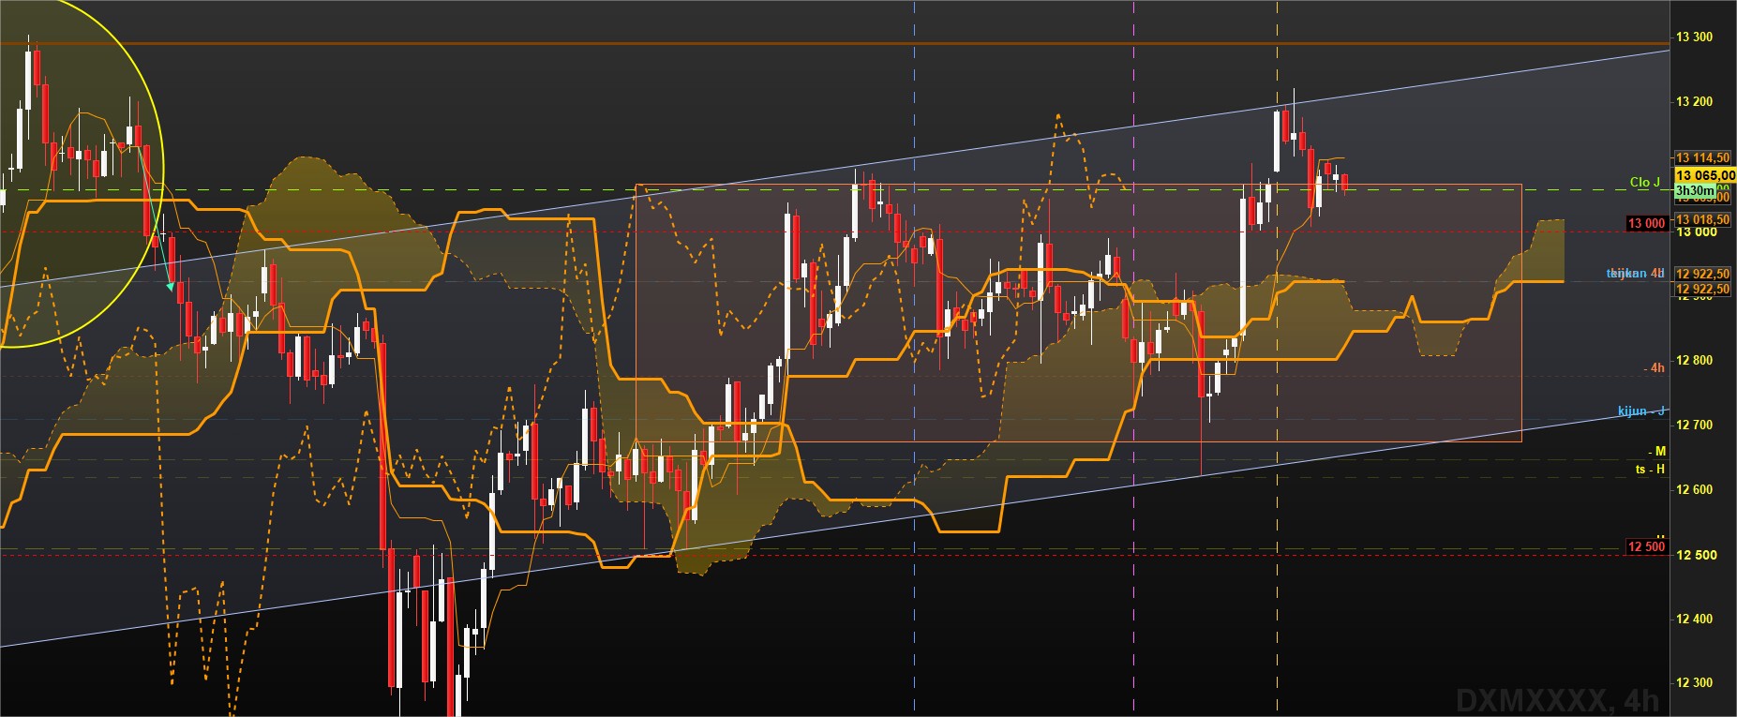Viewport: 1737px width, 717px height.
Task: Click the 12 400 price axis label
Action: [1694, 619]
